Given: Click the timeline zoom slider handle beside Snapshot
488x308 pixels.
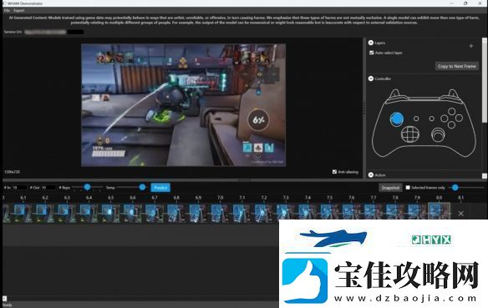Looking at the screenshot, I should 455,187.
